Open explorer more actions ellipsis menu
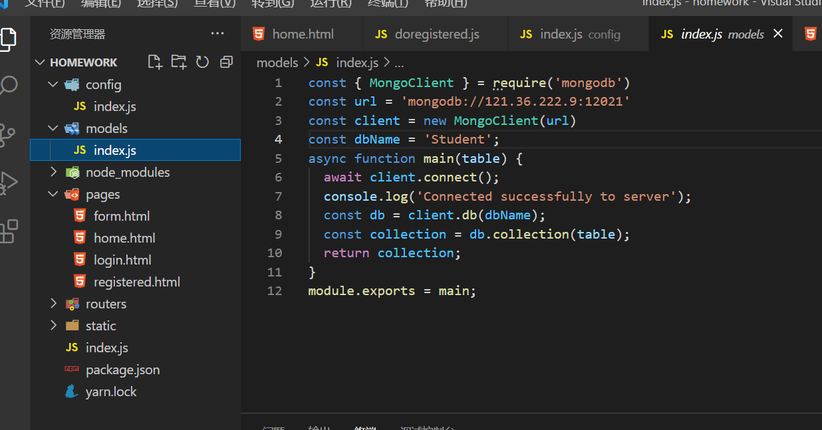 [217, 34]
